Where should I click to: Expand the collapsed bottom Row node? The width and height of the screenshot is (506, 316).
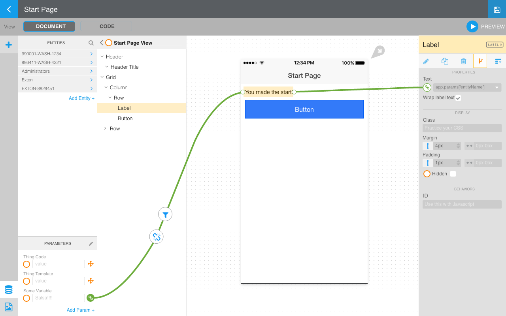tap(105, 128)
